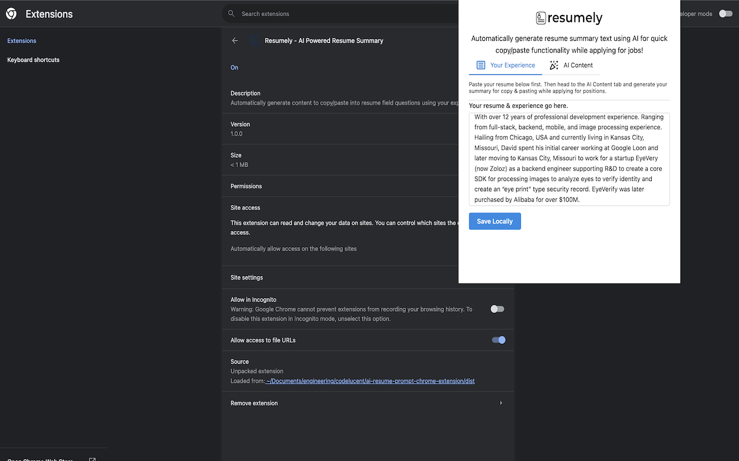Click the Resumely extension icon next to its title

(255, 40)
